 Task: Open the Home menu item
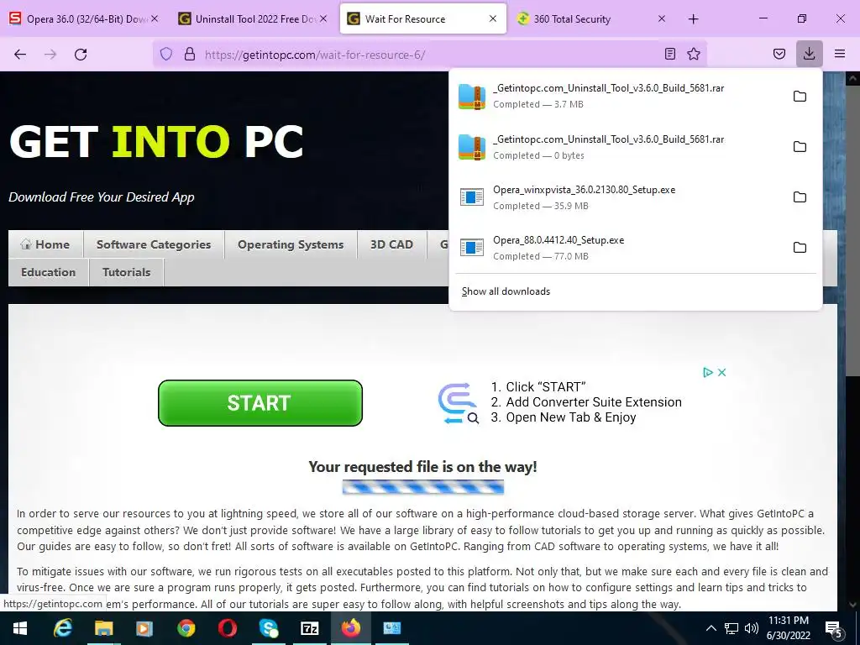coord(45,244)
